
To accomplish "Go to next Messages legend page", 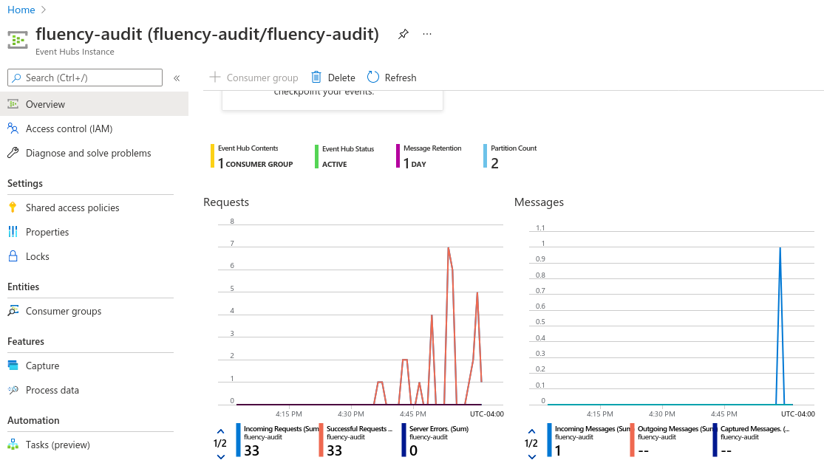I will [x=532, y=456].
